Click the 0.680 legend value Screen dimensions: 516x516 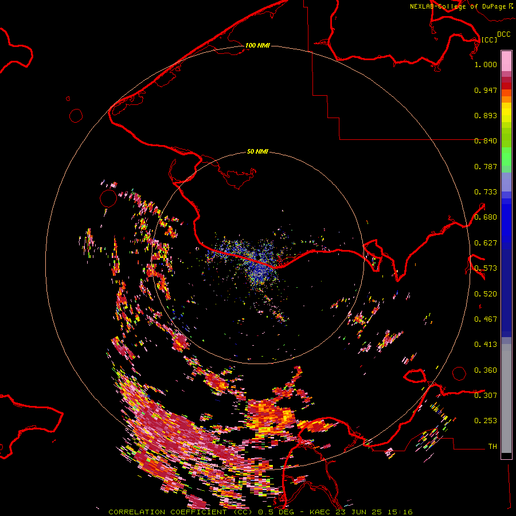tap(486, 217)
